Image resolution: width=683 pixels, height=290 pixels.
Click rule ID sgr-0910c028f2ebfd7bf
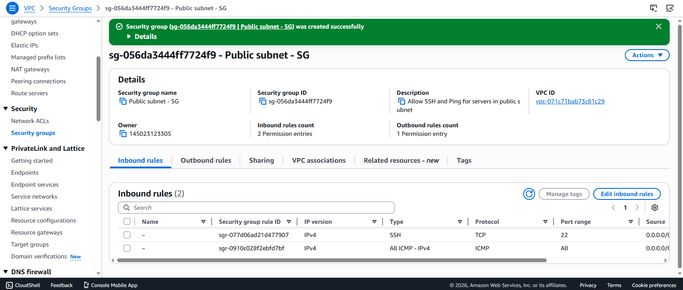251,248
